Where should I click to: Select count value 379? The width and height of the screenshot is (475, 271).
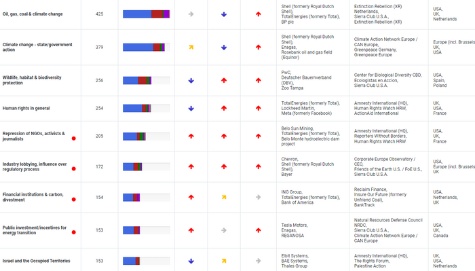pyautogui.click(x=99, y=47)
